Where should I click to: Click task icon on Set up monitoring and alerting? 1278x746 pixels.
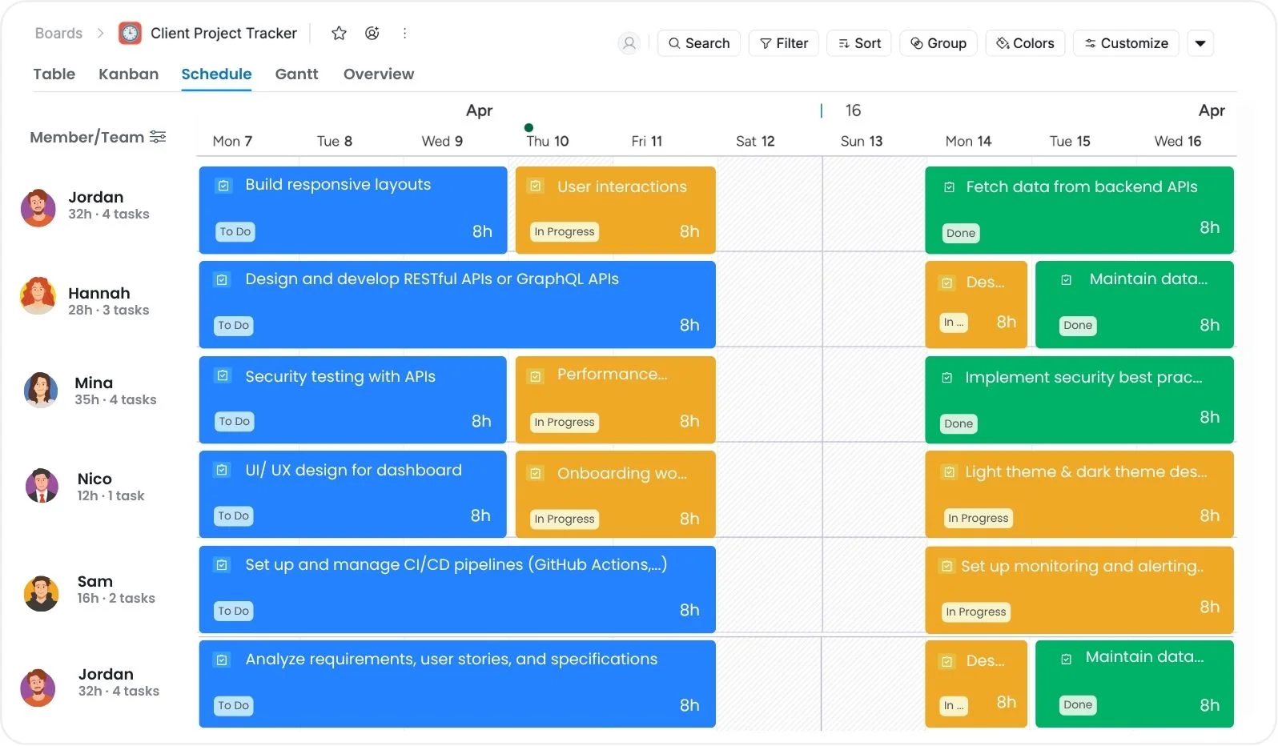(947, 567)
